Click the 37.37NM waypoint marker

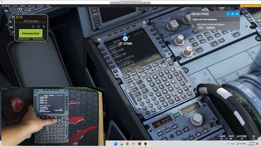[125, 38]
